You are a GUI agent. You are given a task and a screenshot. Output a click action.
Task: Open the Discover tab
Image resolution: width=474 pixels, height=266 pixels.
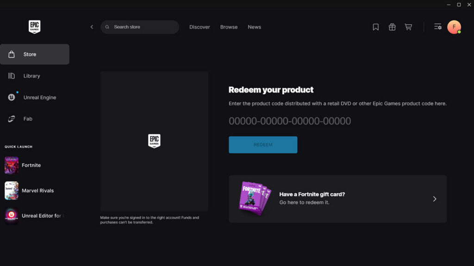point(200,27)
